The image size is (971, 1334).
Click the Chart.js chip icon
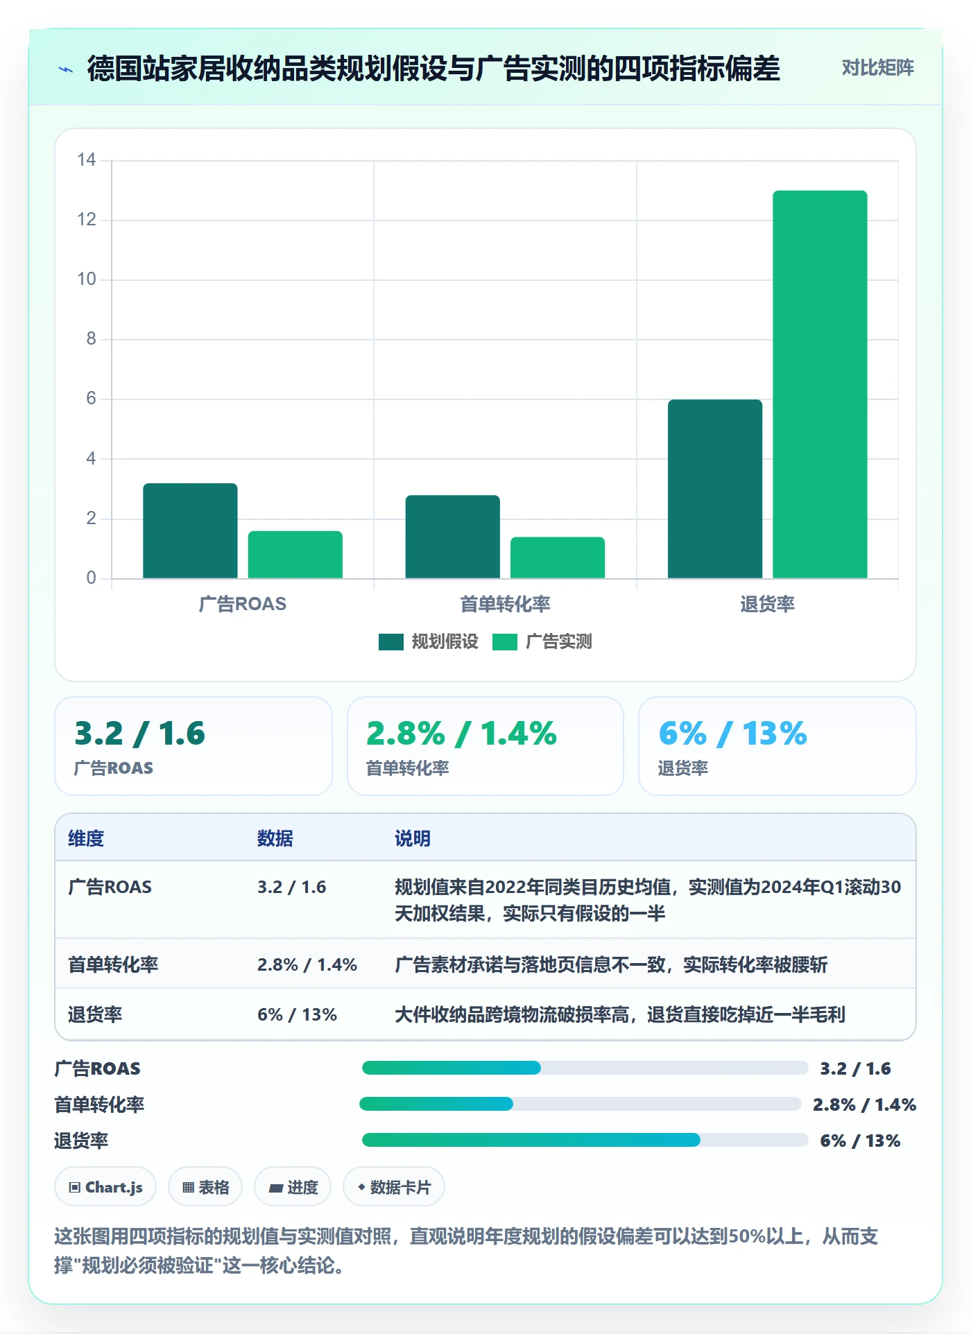pos(74,1188)
